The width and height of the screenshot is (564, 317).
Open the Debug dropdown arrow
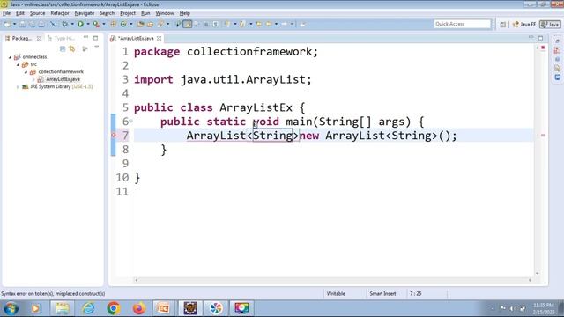pos(72,24)
